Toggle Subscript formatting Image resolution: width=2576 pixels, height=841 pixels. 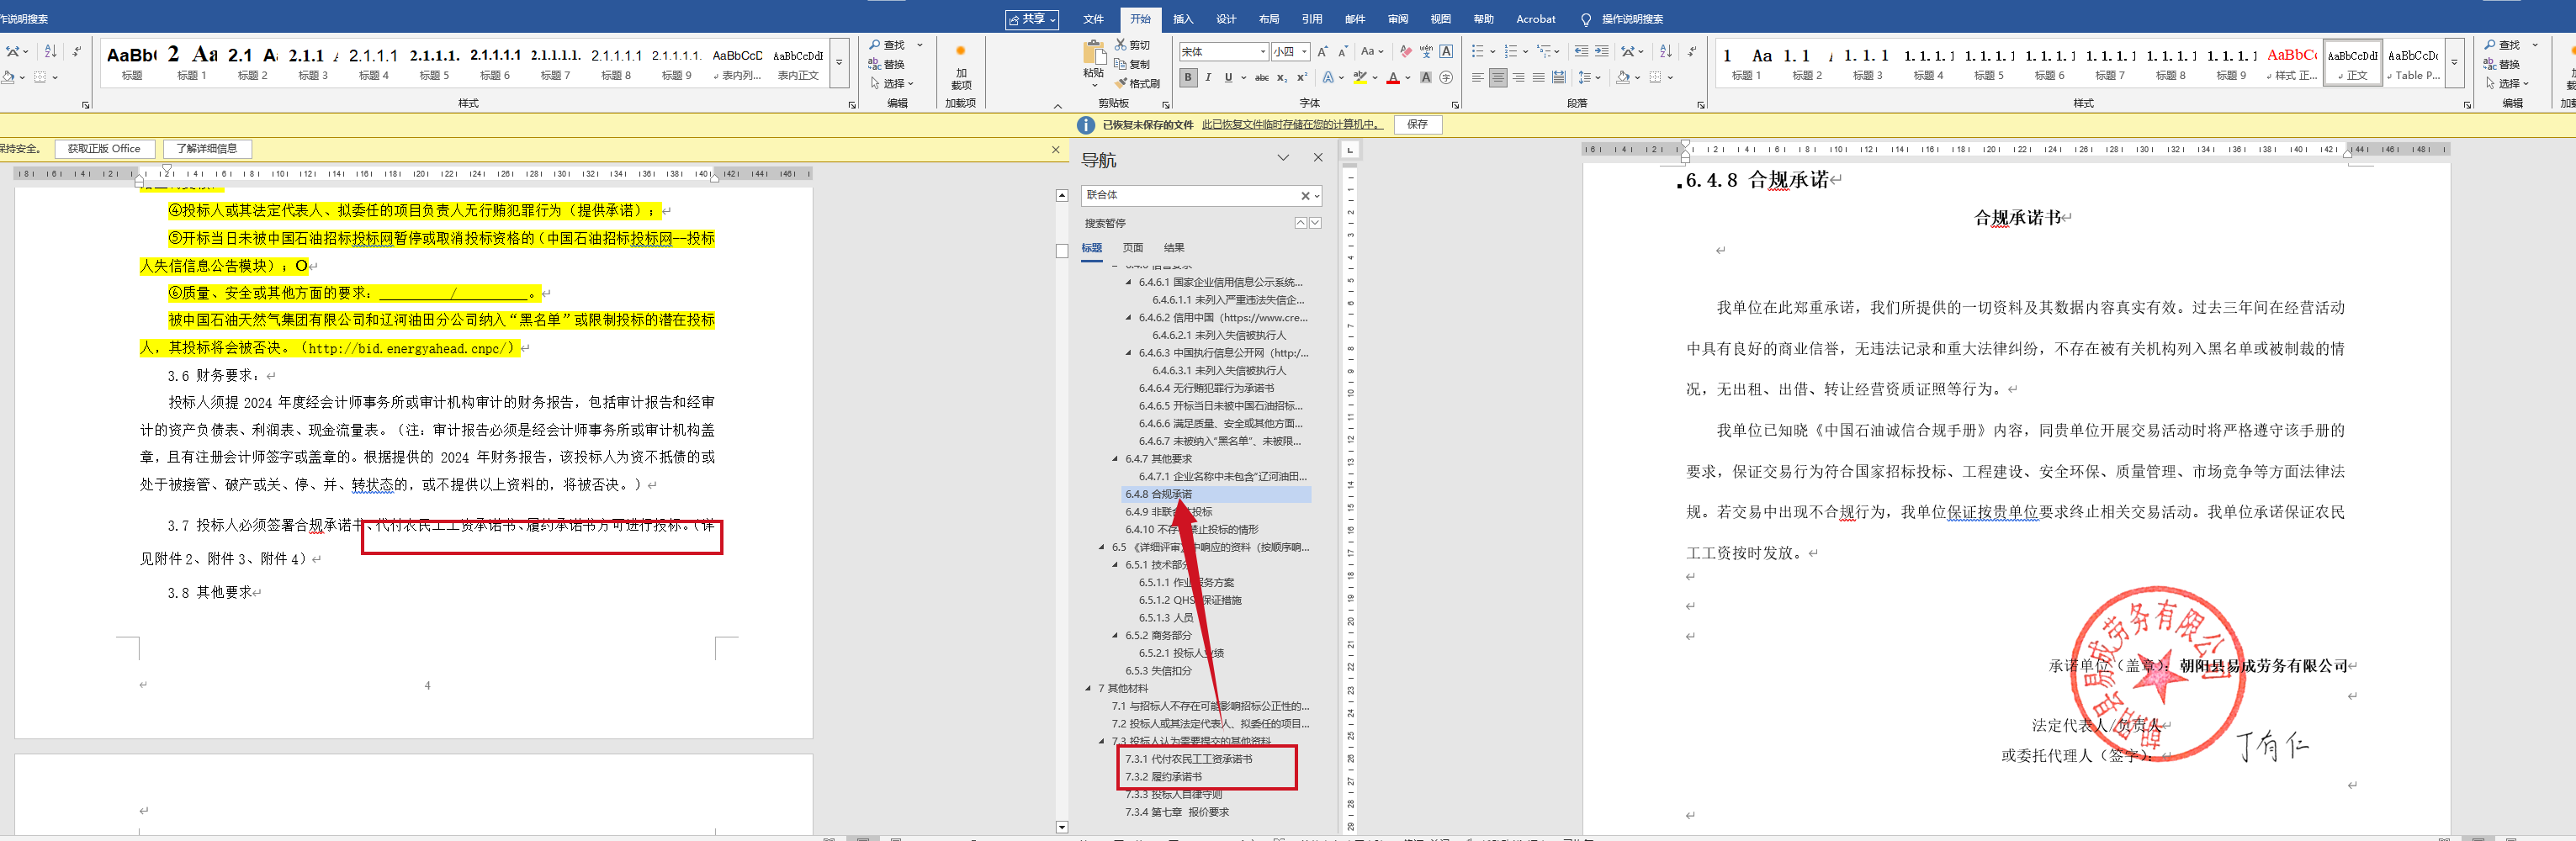coord(1282,77)
